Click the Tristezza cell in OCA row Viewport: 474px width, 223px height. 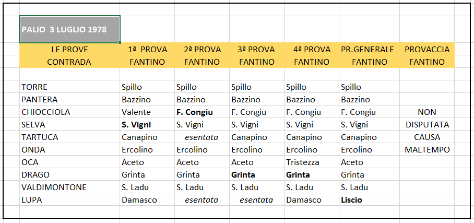pos(311,162)
